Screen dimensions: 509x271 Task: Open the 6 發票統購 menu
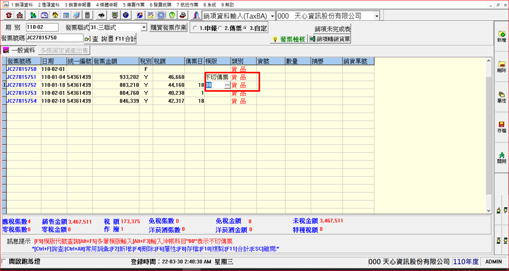(160, 5)
